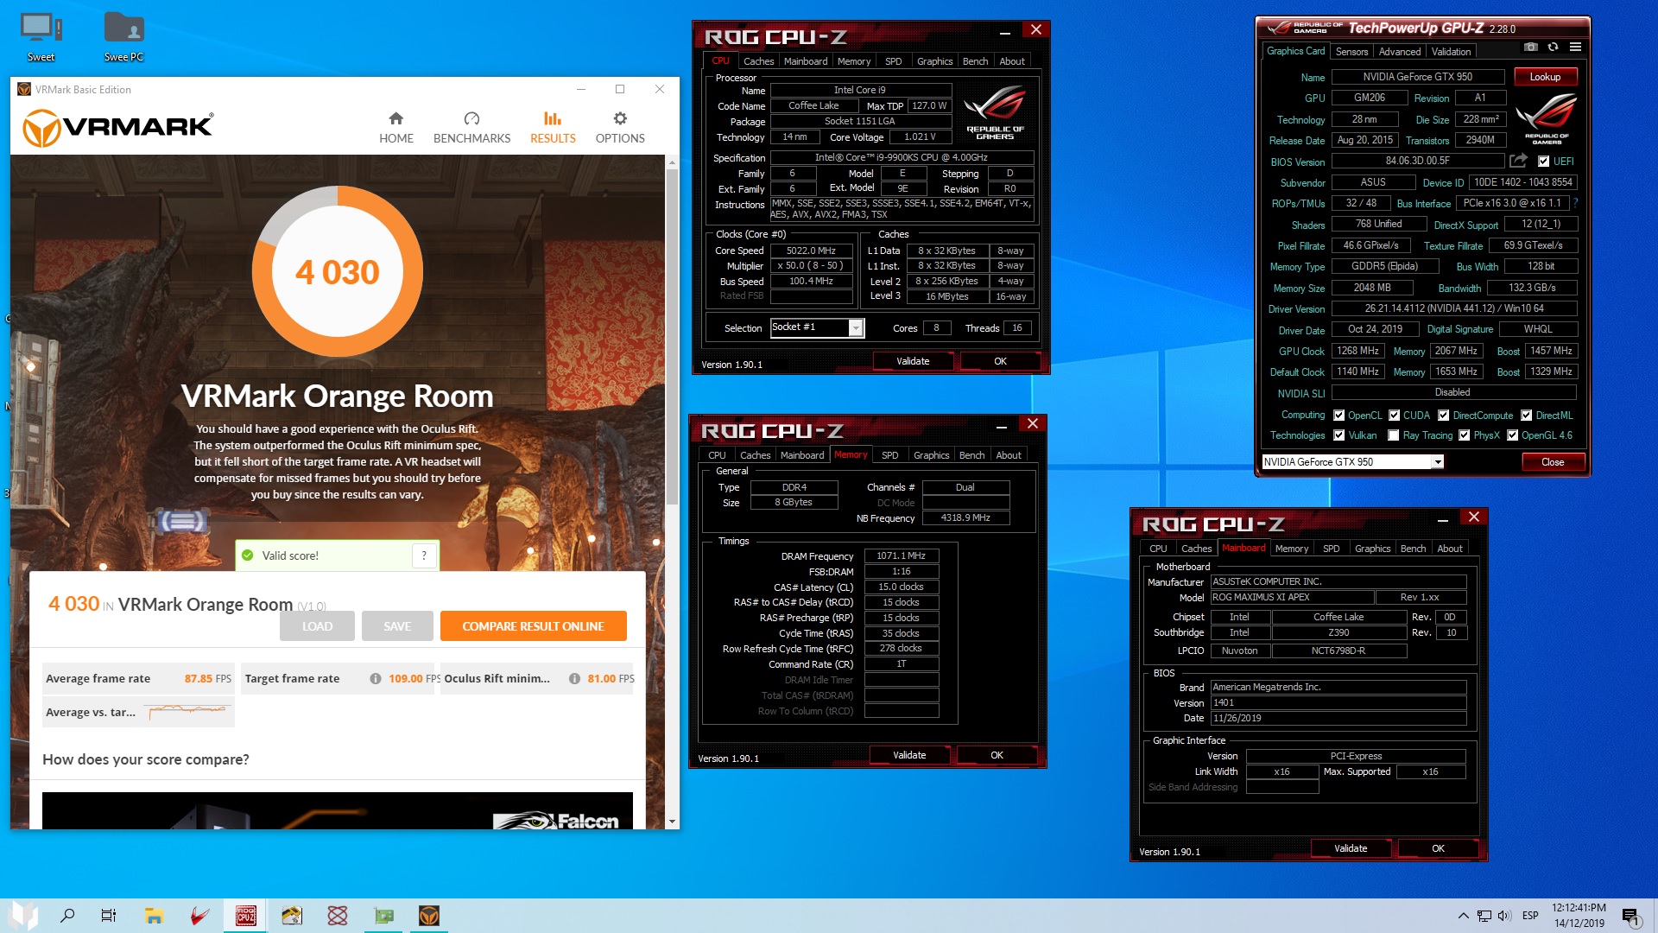Viewport: 1658px width, 933px height.
Task: Show hidden tray icons
Action: point(1463,916)
